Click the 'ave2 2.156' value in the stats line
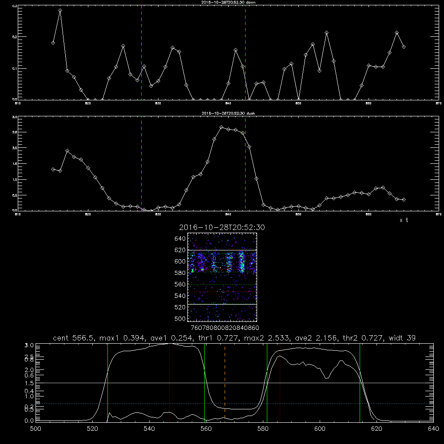 tap(316, 338)
